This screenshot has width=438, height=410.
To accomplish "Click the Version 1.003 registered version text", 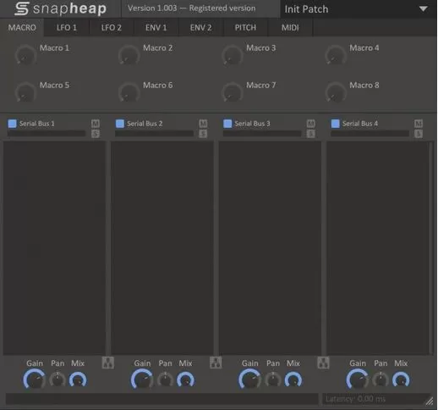I will coord(192,8).
